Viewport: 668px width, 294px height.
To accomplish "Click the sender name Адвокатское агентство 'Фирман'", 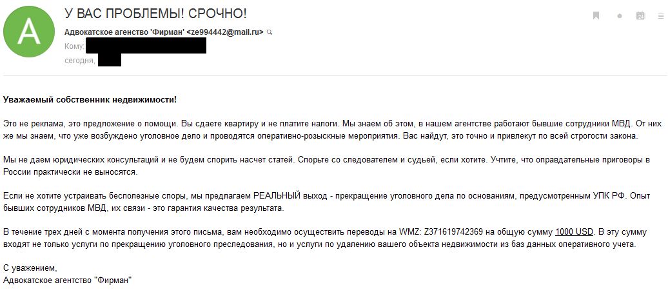I will (x=124, y=32).
